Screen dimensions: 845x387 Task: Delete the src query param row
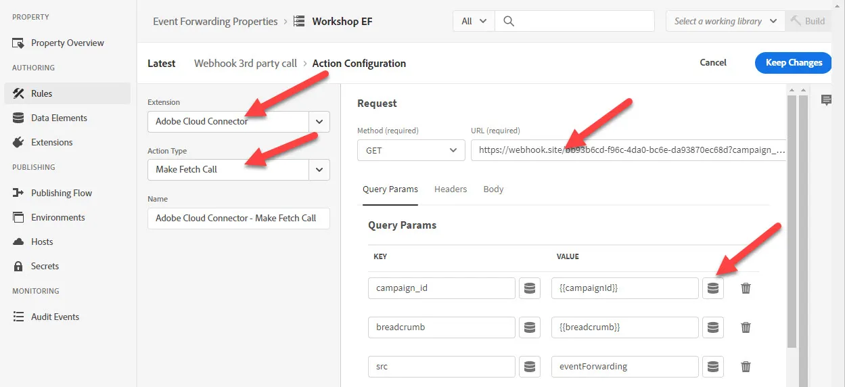(746, 367)
